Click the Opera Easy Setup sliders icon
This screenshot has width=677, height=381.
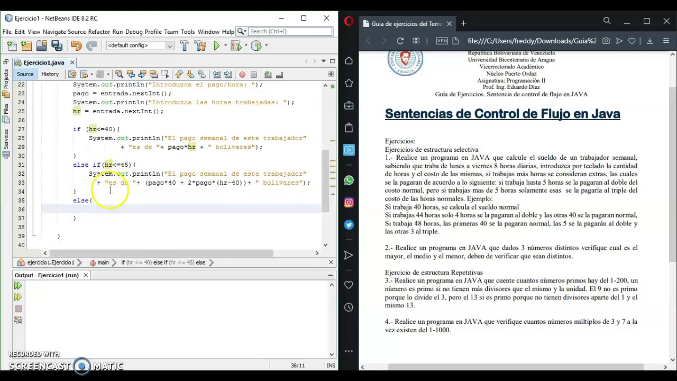coord(666,41)
